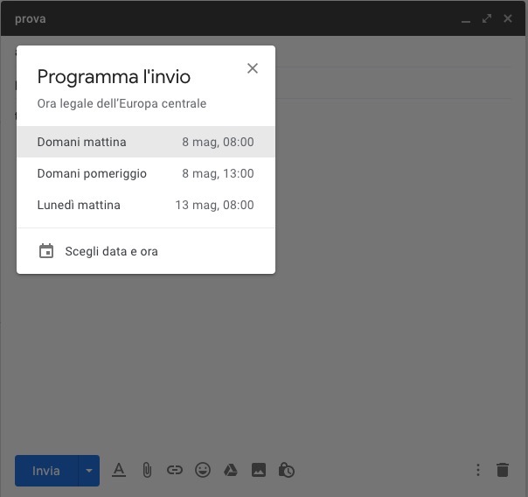
Task: Toggle confidential mode lock-clock icon
Action: click(287, 470)
